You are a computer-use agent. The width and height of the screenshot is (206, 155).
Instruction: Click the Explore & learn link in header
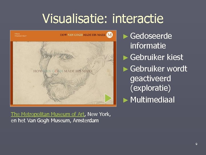point(21,36)
